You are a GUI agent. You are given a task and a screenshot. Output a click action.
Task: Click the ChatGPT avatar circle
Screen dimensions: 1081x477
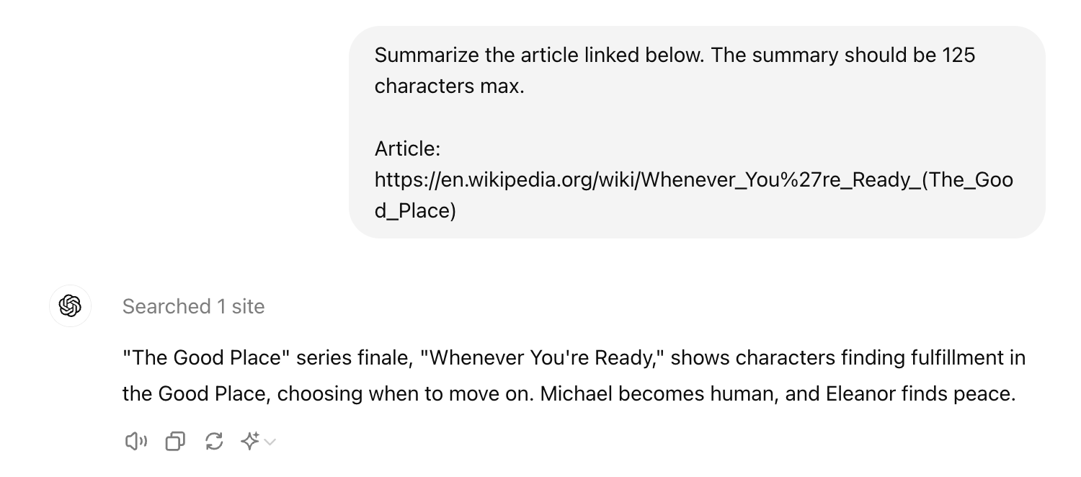coord(70,306)
